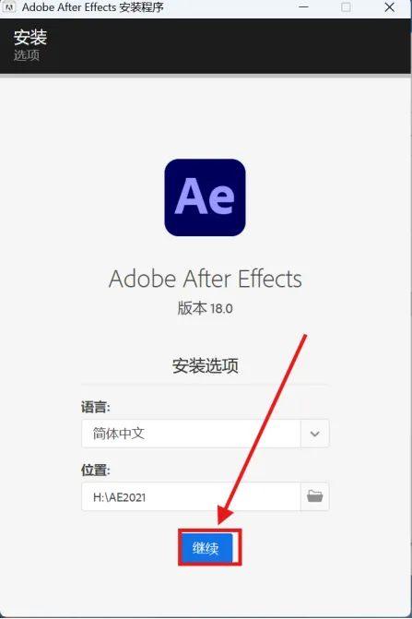Click the H:\AE2021 location field

[x=191, y=496]
